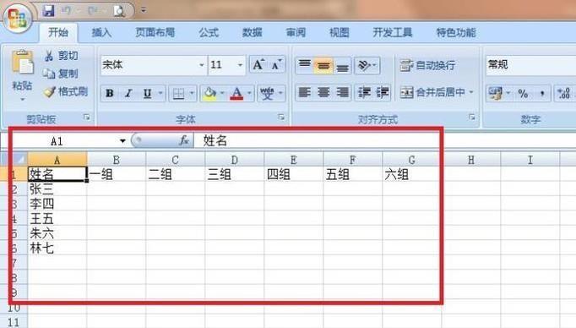Click the Cut (剪切) scissors icon
Image resolution: width=576 pixels, height=328 pixels.
coord(48,56)
